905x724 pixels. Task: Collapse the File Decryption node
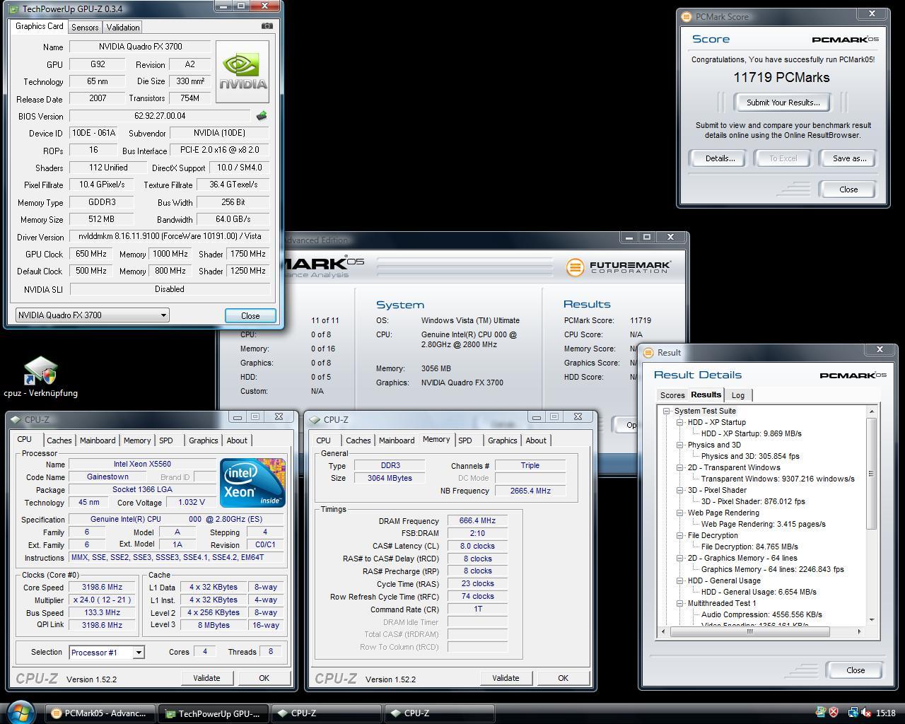tap(679, 535)
